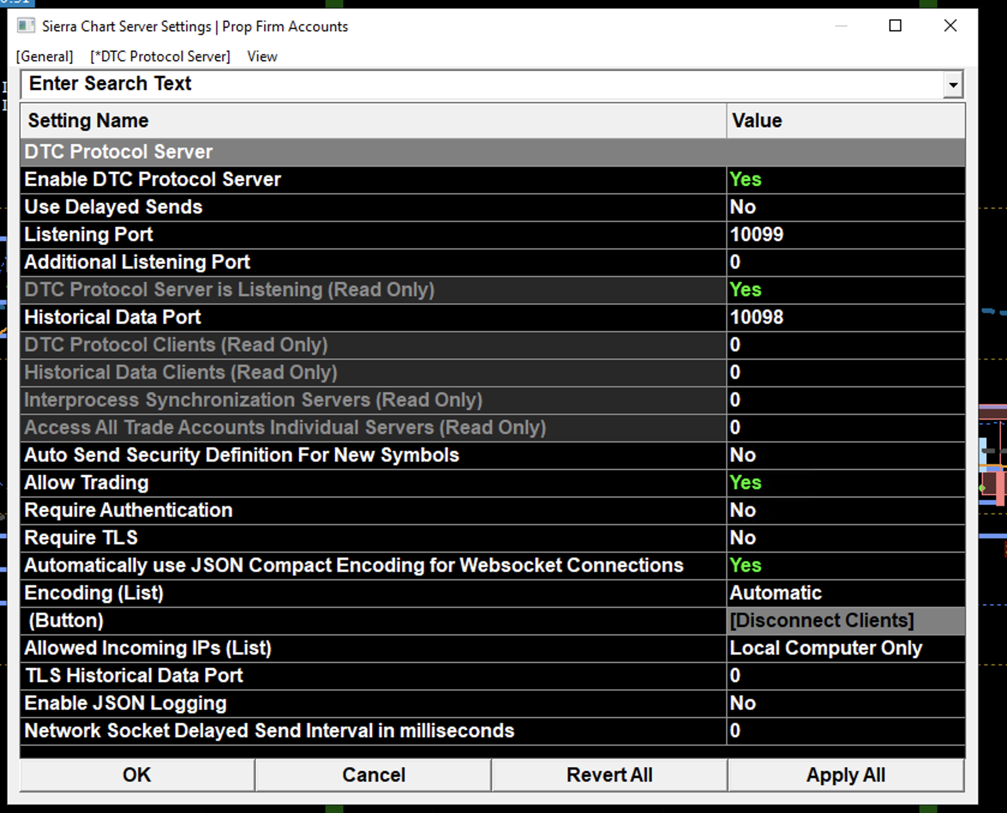Click the DTC Protocol Server section header
The image size is (1007, 813).
pos(493,152)
